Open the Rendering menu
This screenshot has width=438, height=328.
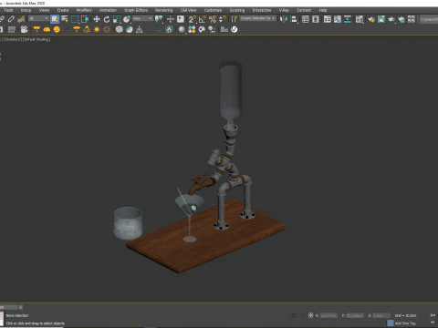click(163, 10)
